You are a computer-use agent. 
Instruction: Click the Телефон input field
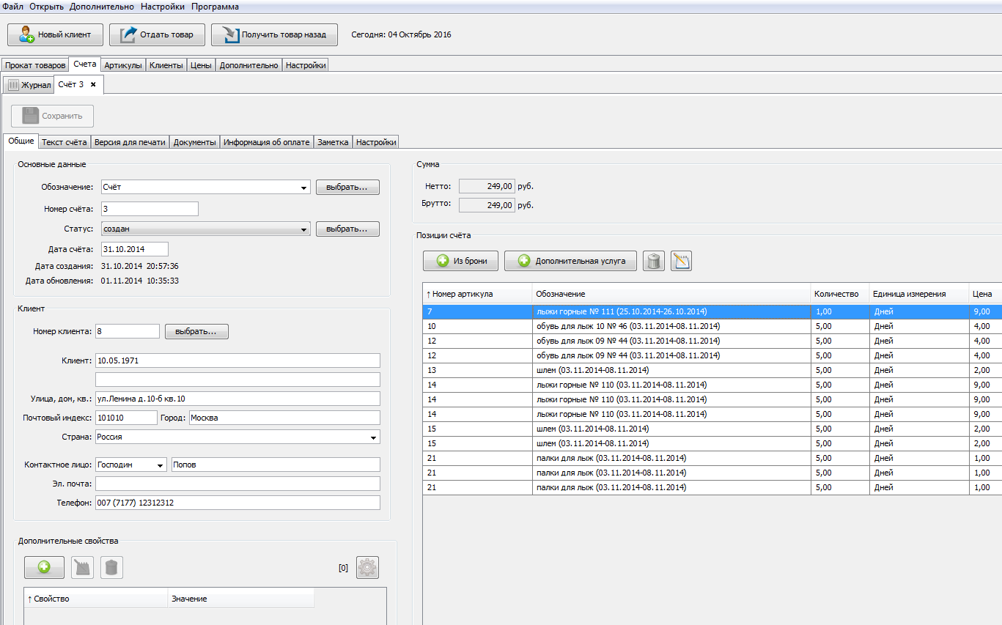point(237,503)
